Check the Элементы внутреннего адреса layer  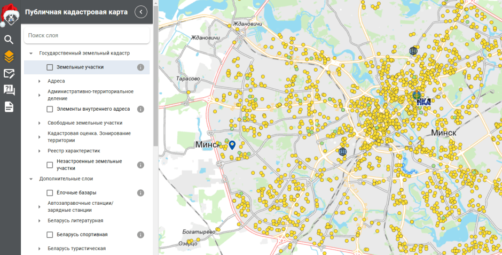(50, 109)
